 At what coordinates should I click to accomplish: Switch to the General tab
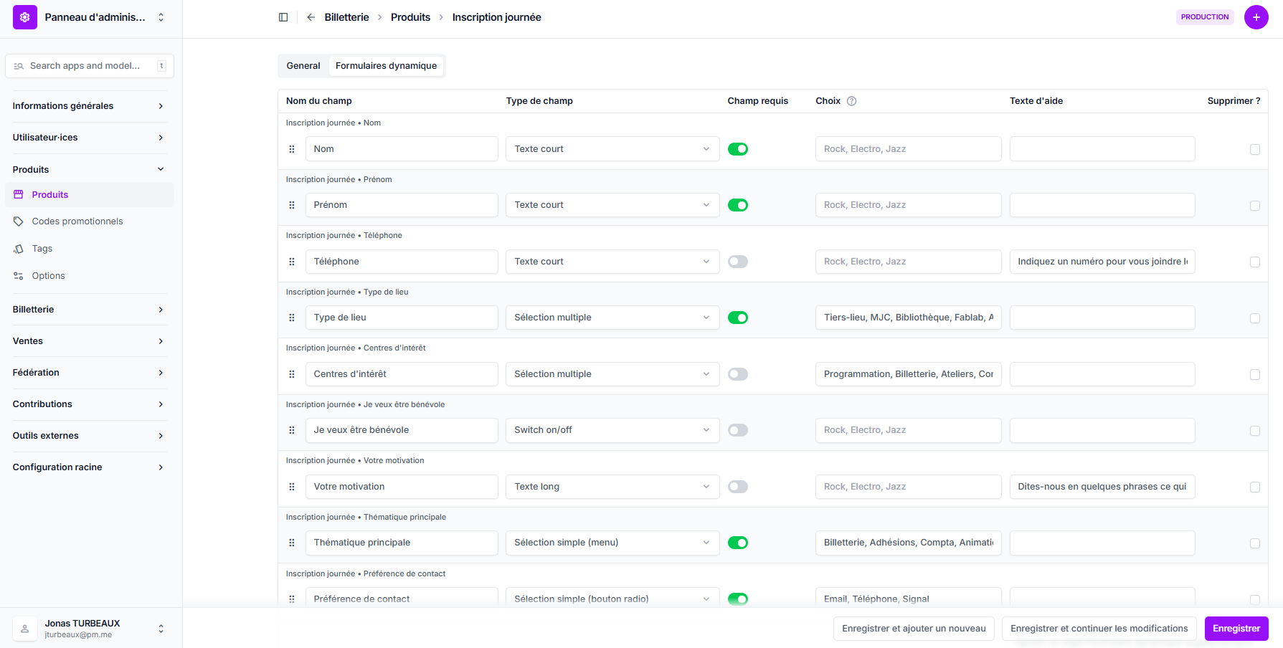303,66
